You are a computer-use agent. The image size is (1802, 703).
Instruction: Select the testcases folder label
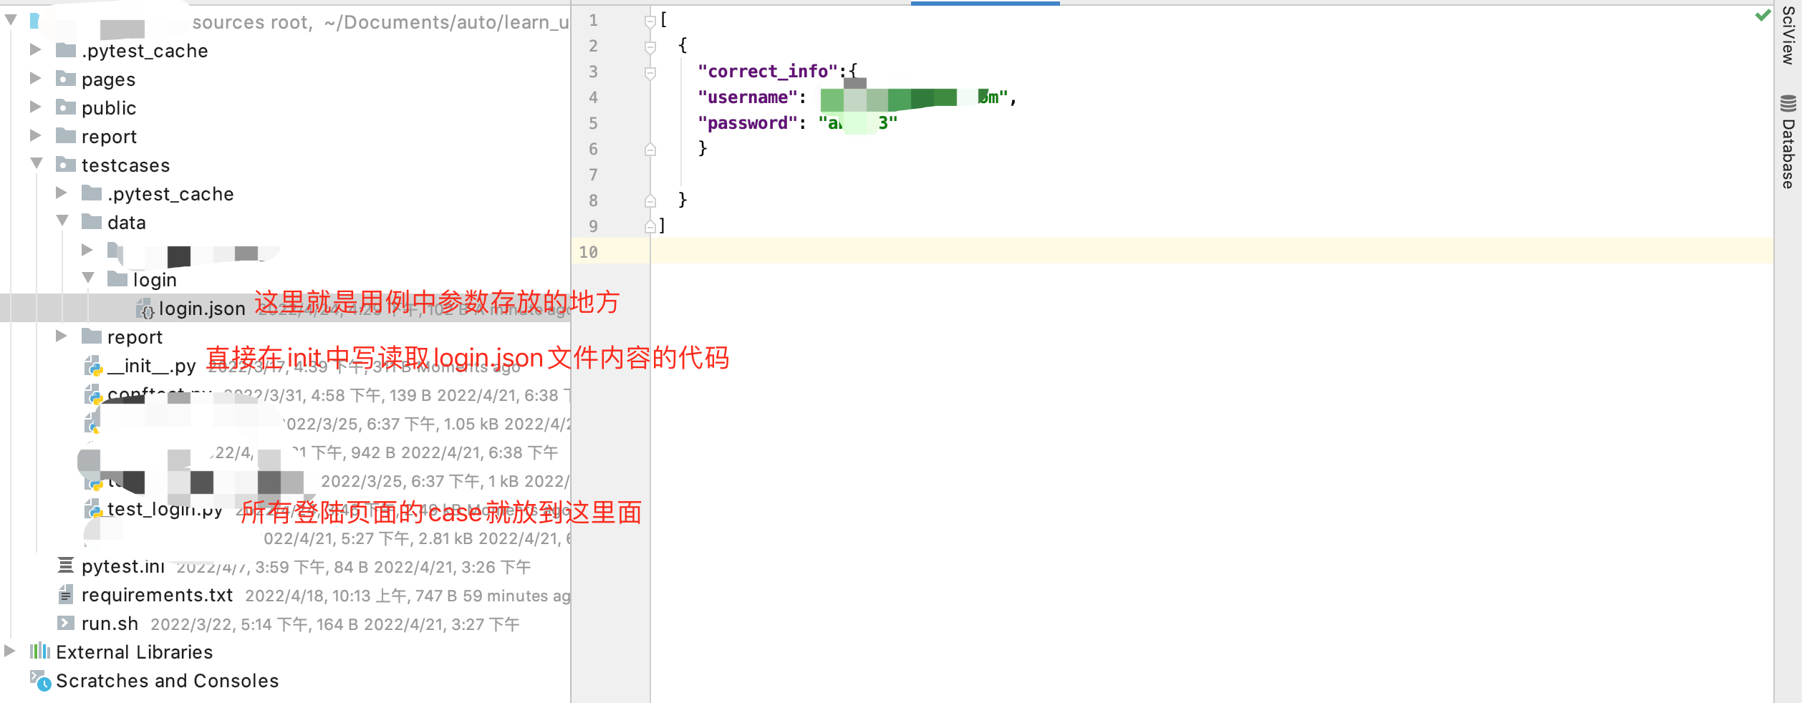[x=125, y=165]
